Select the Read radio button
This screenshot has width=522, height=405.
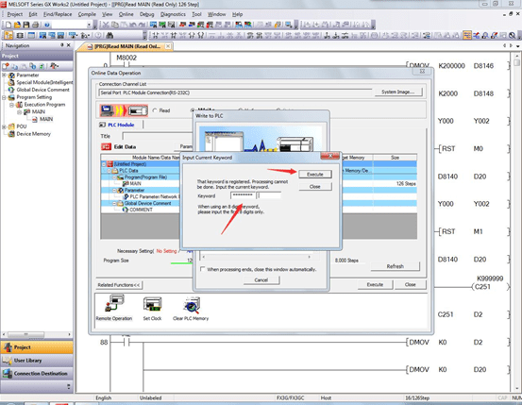tap(155, 110)
